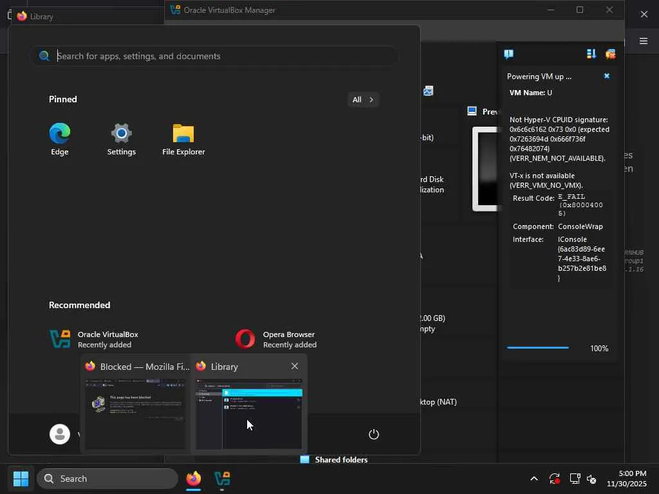Click the Result Code E_FAIL value

(580, 205)
